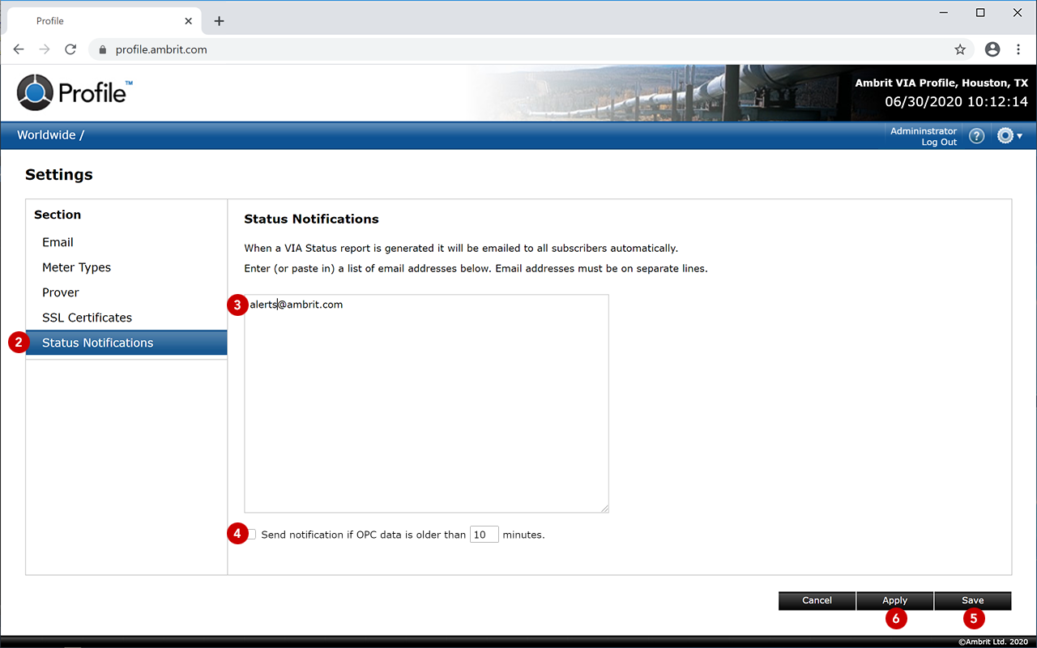This screenshot has height=648, width=1037.
Task: Select Meter Types section
Action: pos(126,267)
